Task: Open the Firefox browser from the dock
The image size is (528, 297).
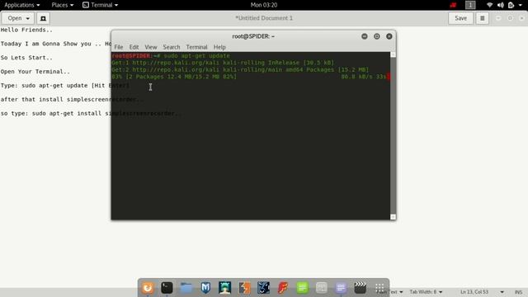Action: tap(148, 288)
